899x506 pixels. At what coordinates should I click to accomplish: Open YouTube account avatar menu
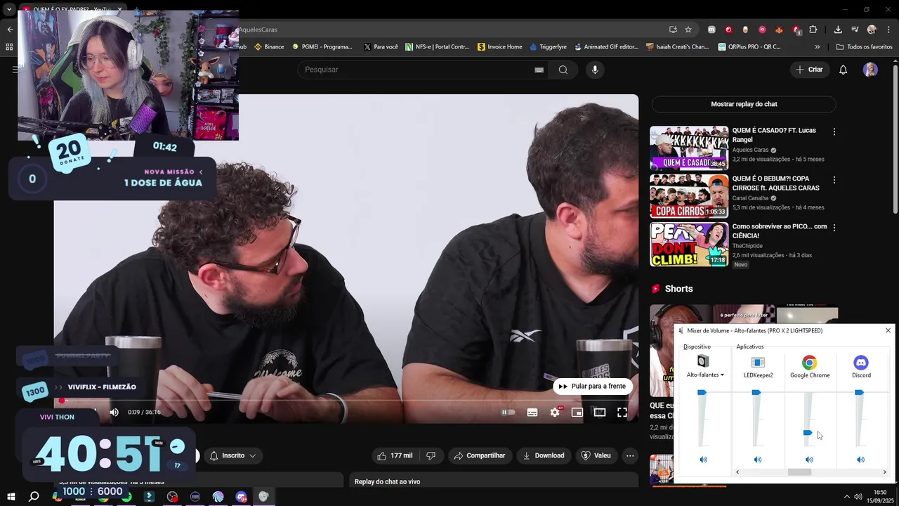[x=870, y=70]
